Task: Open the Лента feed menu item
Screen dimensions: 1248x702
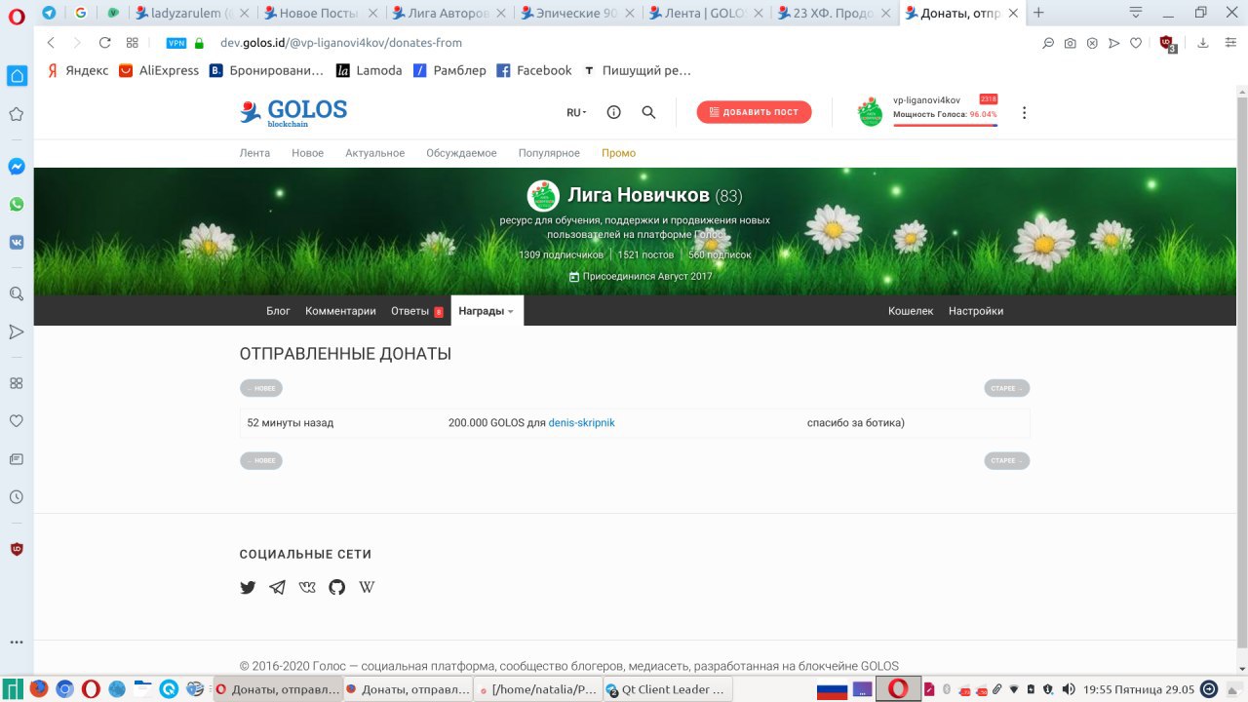Action: tap(254, 153)
